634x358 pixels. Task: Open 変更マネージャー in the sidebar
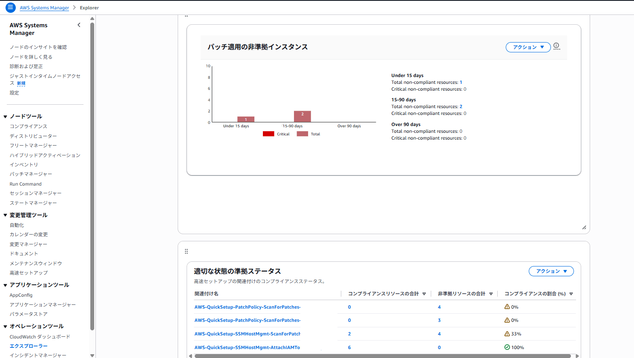(x=29, y=244)
